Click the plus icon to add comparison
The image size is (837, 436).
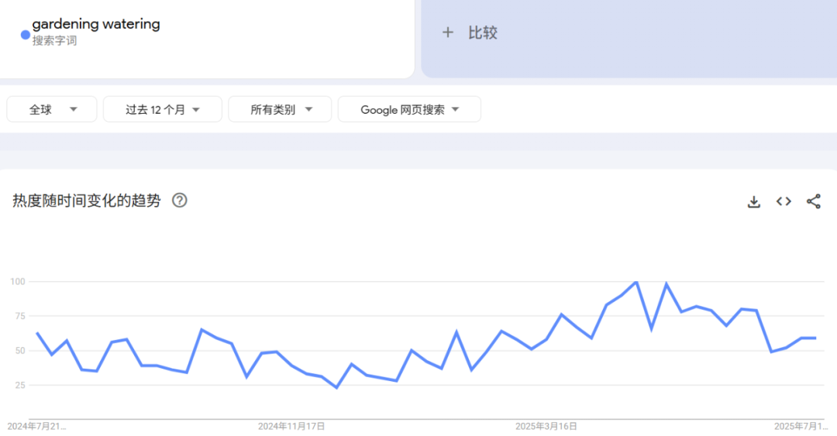(x=447, y=33)
